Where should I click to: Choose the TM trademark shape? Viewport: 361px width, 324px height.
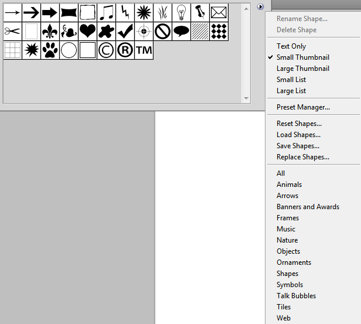tap(144, 50)
